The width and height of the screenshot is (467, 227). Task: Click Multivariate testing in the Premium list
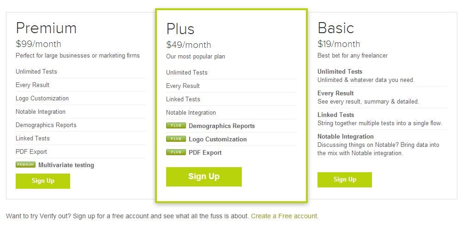pos(66,165)
